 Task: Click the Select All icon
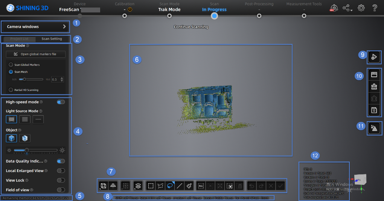(201, 186)
